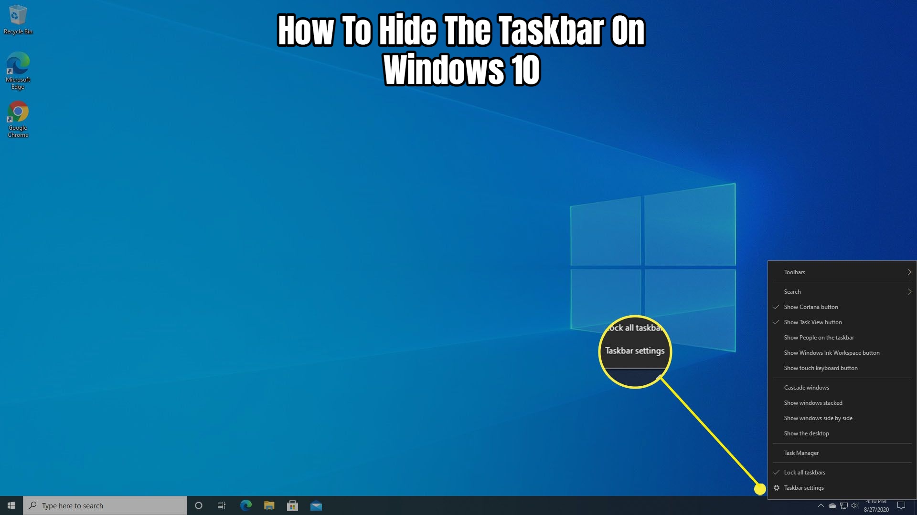The image size is (917, 515).
Task: Click the Start button on taskbar
Action: (x=11, y=505)
